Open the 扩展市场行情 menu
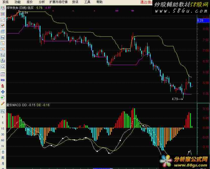This screenshot has height=169, width=210. pyautogui.click(x=59, y=2)
